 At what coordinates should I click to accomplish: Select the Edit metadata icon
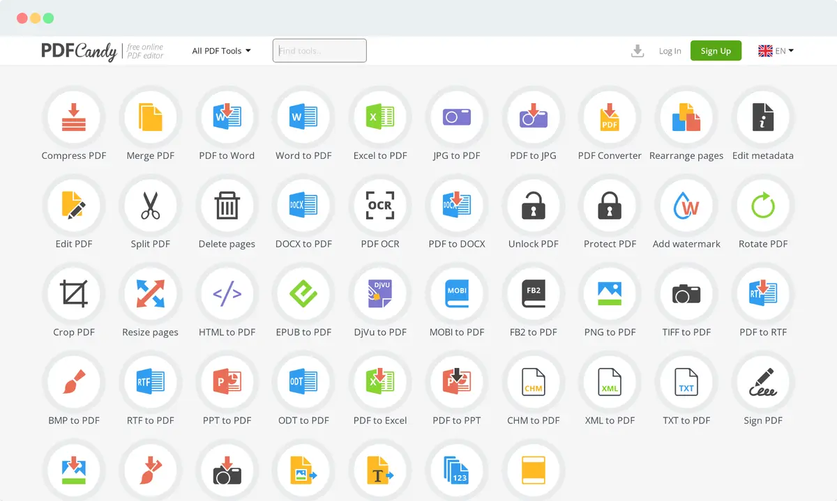tap(763, 117)
